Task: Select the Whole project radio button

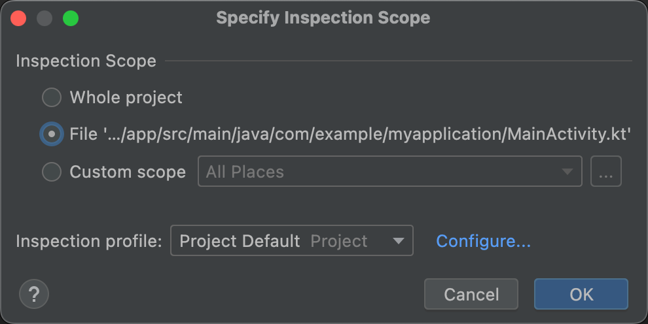Action: pyautogui.click(x=52, y=98)
